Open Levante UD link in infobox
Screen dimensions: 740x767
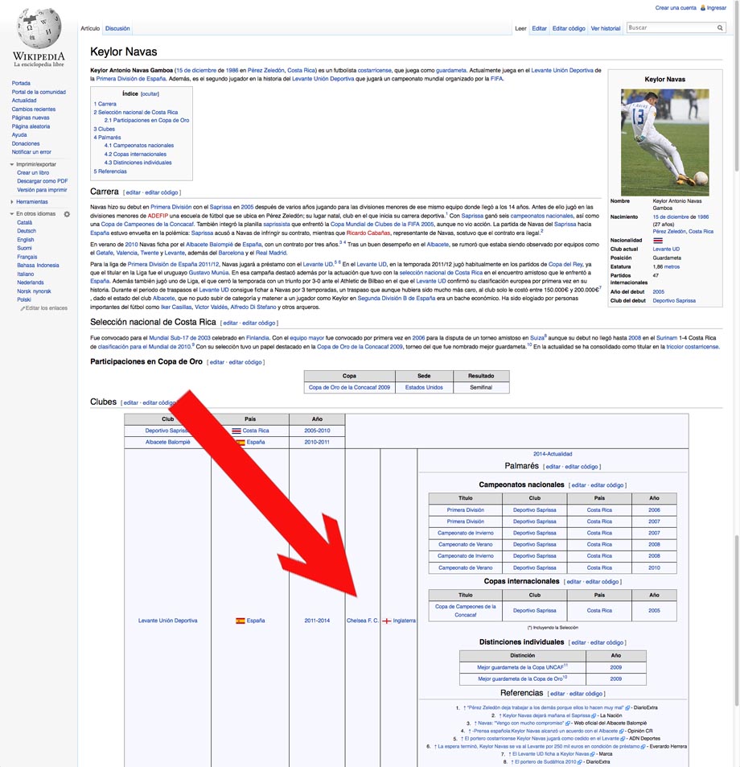(x=666, y=249)
